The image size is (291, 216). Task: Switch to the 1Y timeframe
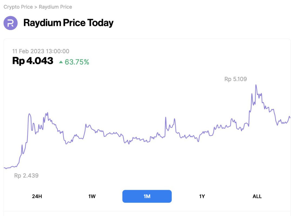pos(202,196)
